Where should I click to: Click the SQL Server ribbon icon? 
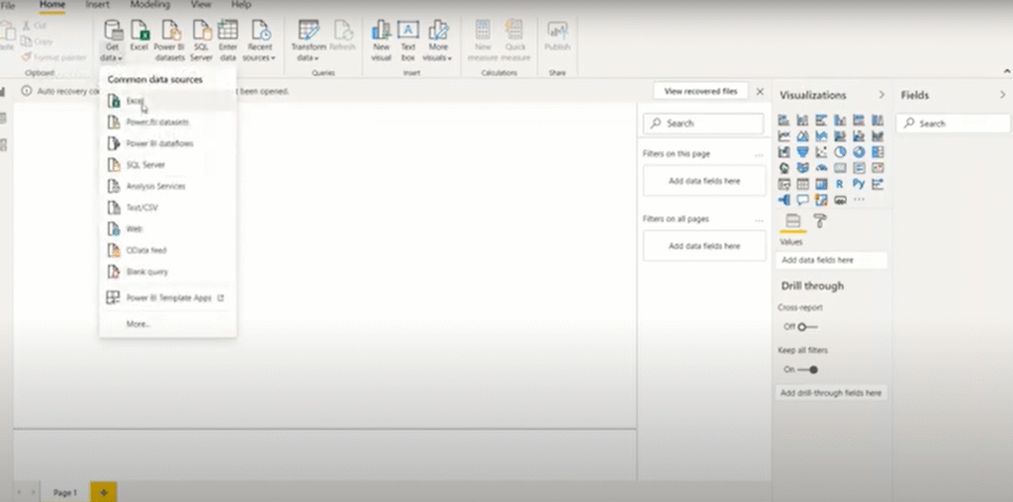pyautogui.click(x=201, y=38)
